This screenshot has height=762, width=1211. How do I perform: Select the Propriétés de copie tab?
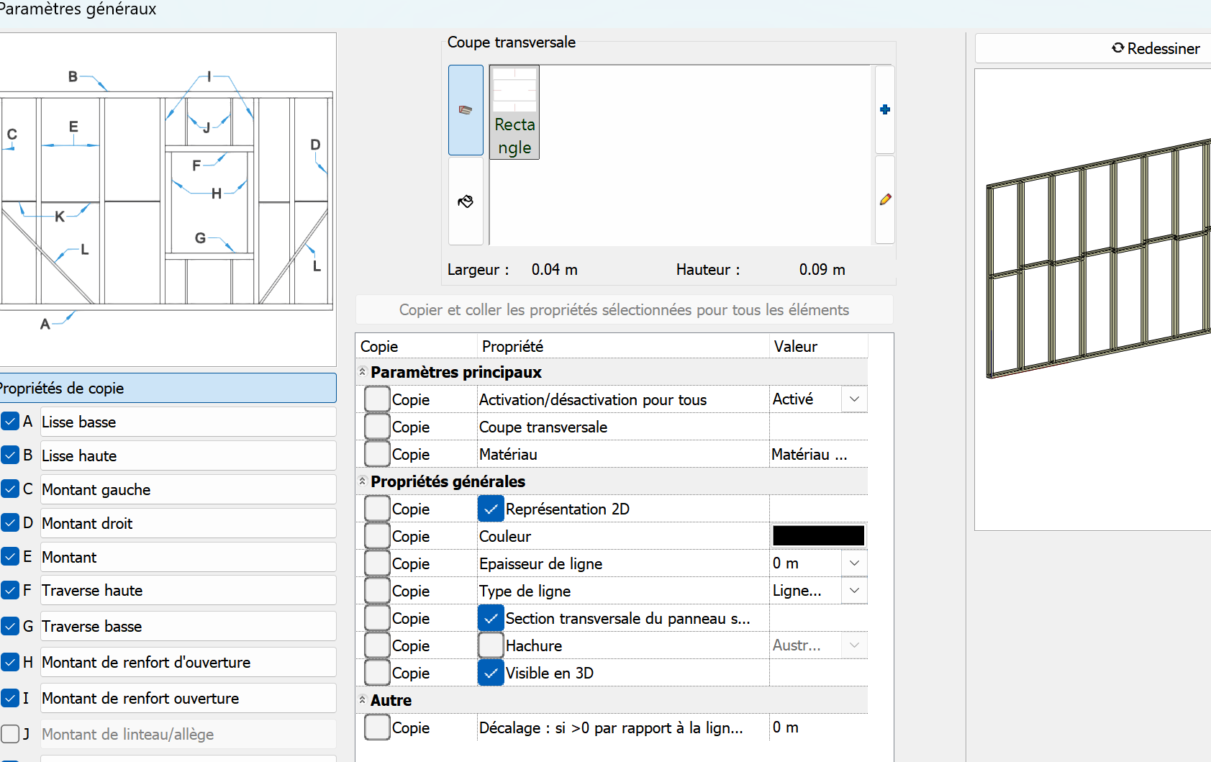(167, 388)
